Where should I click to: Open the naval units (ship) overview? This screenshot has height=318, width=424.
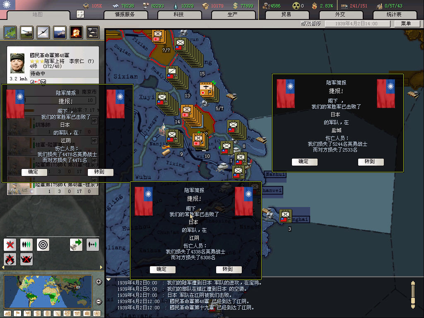click(60, 32)
